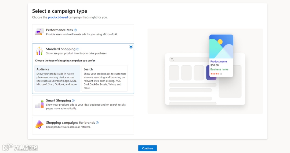Open the product-based link
Viewport: 290px width, 153px height.
[x=58, y=17]
